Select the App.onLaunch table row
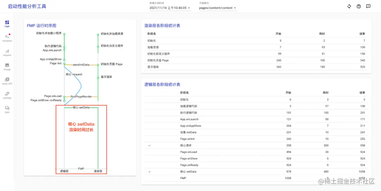 tap(256, 119)
